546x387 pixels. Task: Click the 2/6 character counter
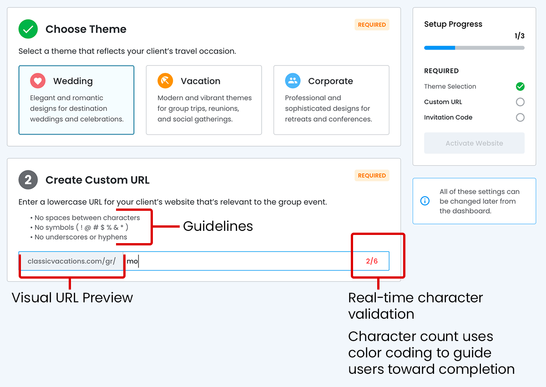[372, 261]
